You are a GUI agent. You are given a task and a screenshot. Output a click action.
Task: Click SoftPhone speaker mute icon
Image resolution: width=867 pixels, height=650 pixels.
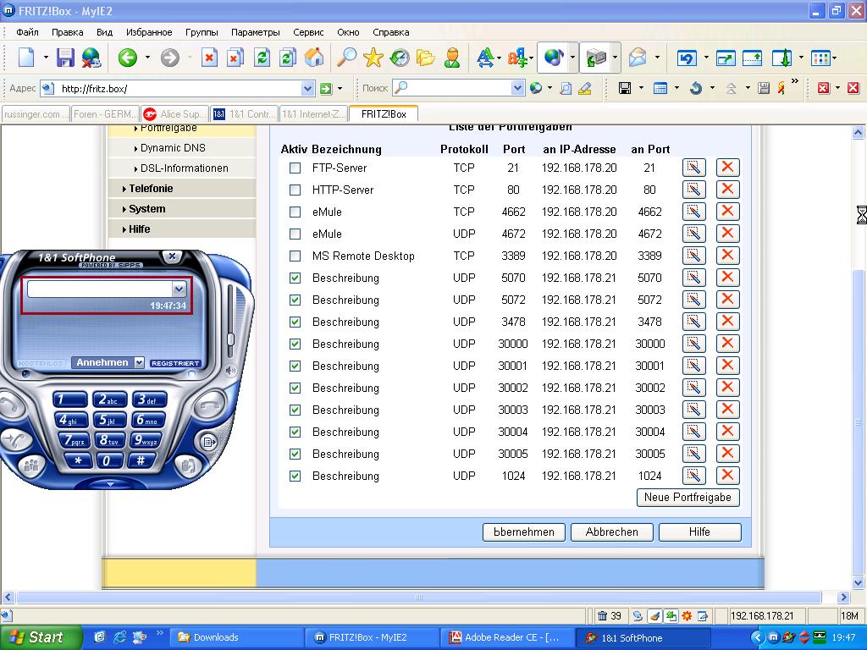(x=230, y=371)
